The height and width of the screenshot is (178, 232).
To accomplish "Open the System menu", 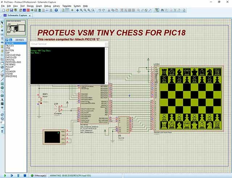I will (77, 6).
